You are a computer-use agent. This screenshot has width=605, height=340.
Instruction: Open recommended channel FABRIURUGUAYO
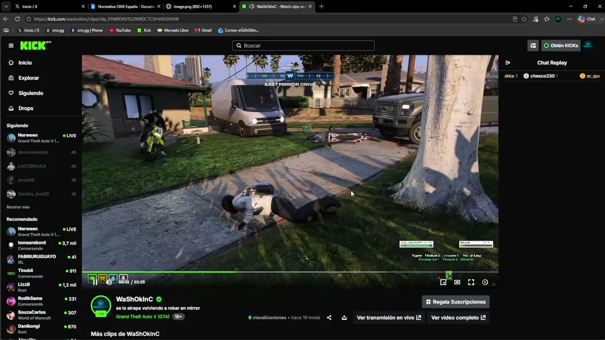point(42,259)
